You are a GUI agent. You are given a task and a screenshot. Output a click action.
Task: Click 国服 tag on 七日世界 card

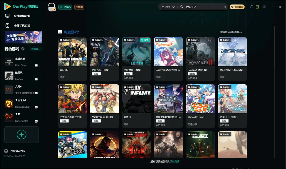coord(128,74)
